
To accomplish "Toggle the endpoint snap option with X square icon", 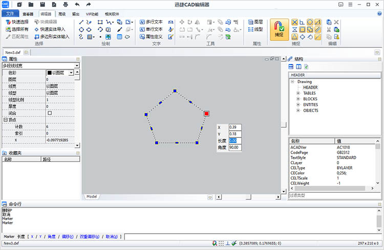I will click(294, 22).
